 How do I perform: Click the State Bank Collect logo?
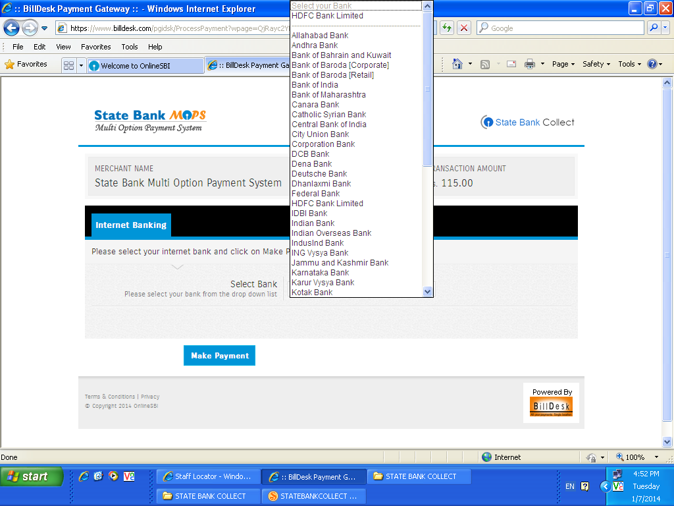coord(527,122)
